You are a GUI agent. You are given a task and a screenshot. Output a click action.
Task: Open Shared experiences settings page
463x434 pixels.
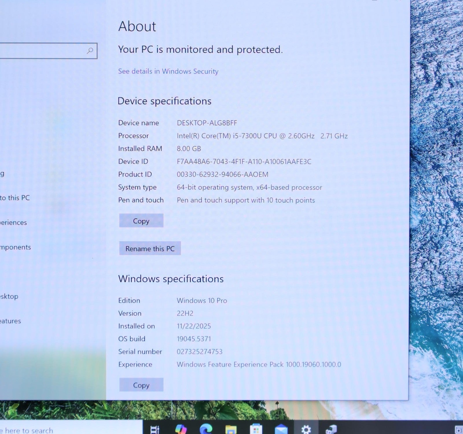click(13, 222)
